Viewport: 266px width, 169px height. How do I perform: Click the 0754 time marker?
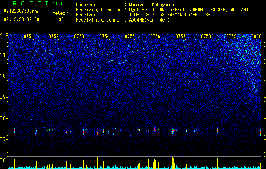[x=104, y=36]
